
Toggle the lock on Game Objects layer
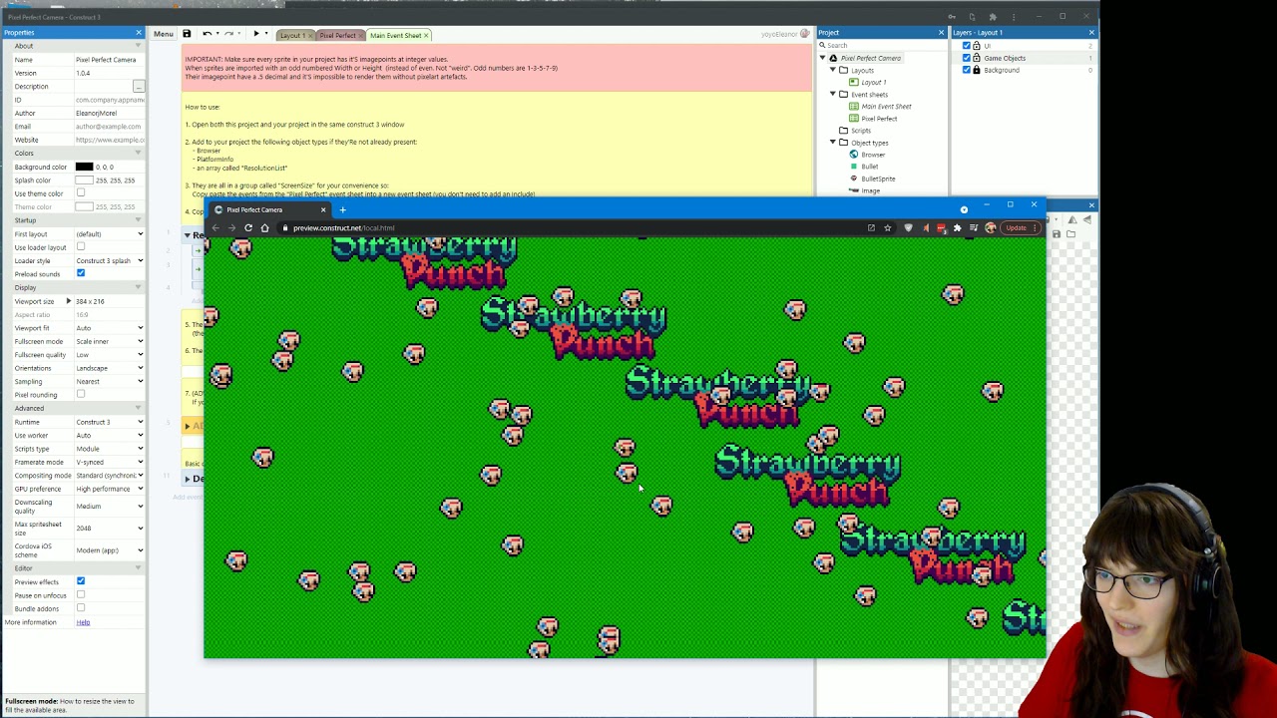977,58
